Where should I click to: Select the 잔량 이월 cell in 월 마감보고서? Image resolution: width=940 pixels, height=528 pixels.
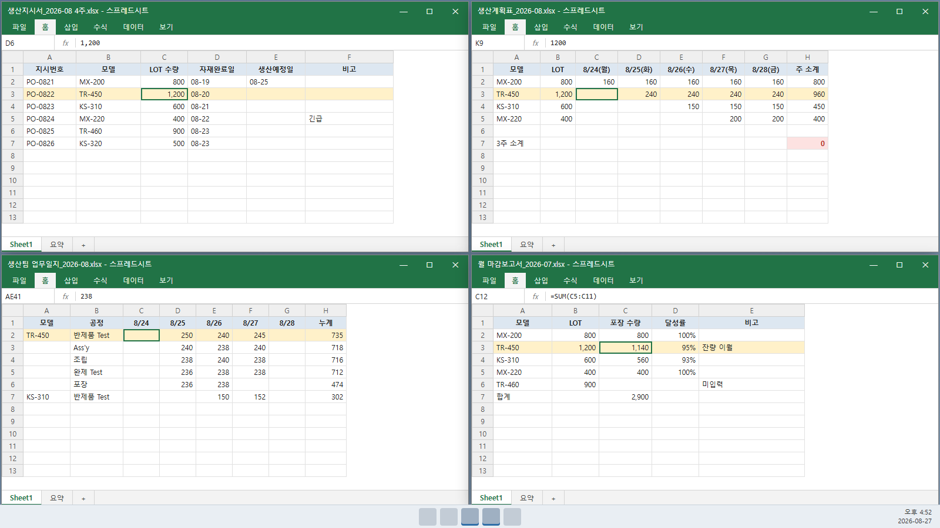pyautogui.click(x=751, y=347)
